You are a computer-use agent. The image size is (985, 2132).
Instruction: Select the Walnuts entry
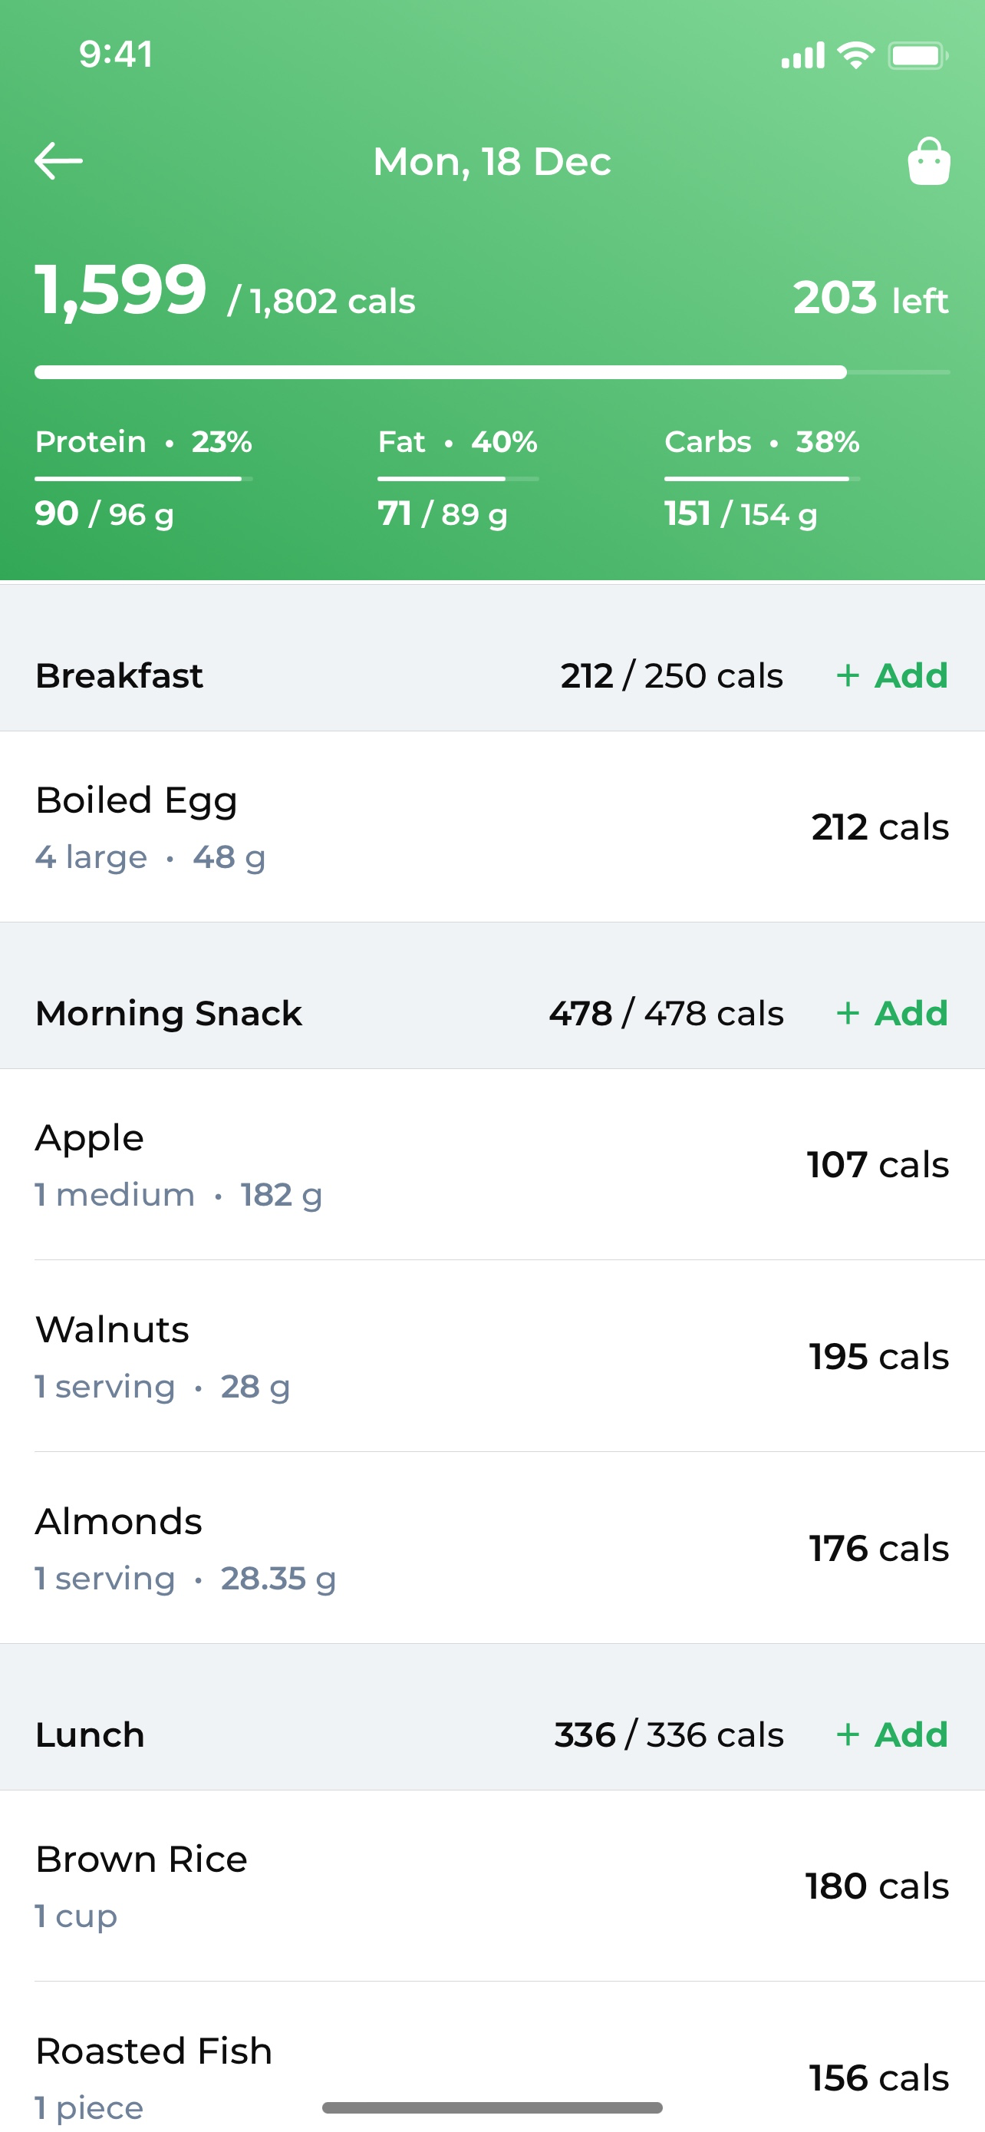tap(492, 1357)
